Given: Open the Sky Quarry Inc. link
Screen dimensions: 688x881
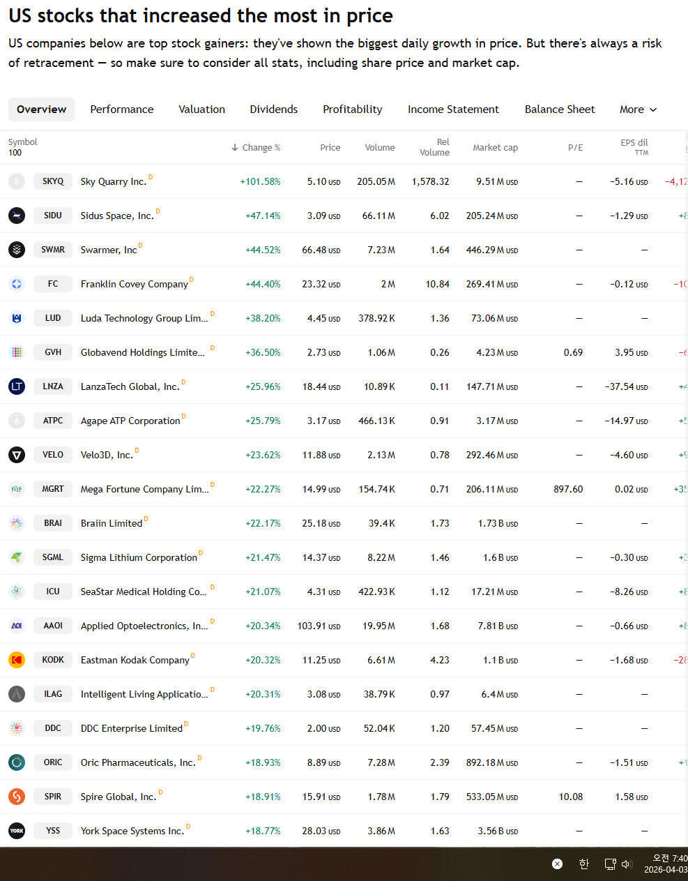Looking at the screenshot, I should pyautogui.click(x=114, y=181).
